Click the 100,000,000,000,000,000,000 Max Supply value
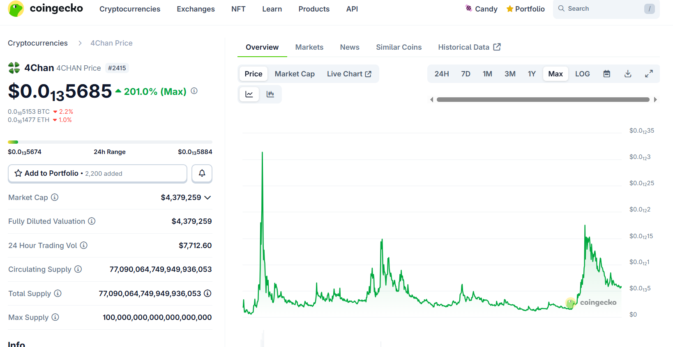The width and height of the screenshot is (673, 347). 157,317
